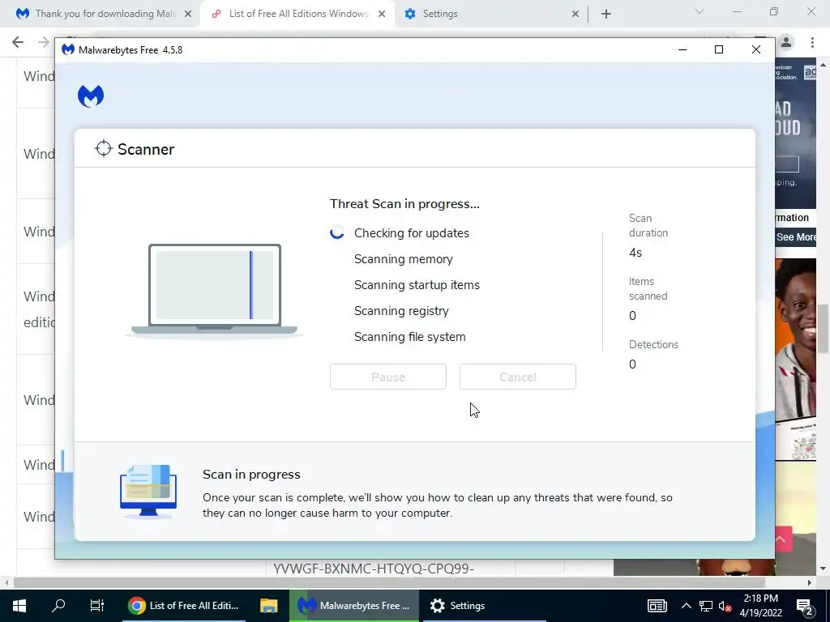The width and height of the screenshot is (830, 622).
Task: Click the red scroll-to-top button on webpage
Action: 782,539
